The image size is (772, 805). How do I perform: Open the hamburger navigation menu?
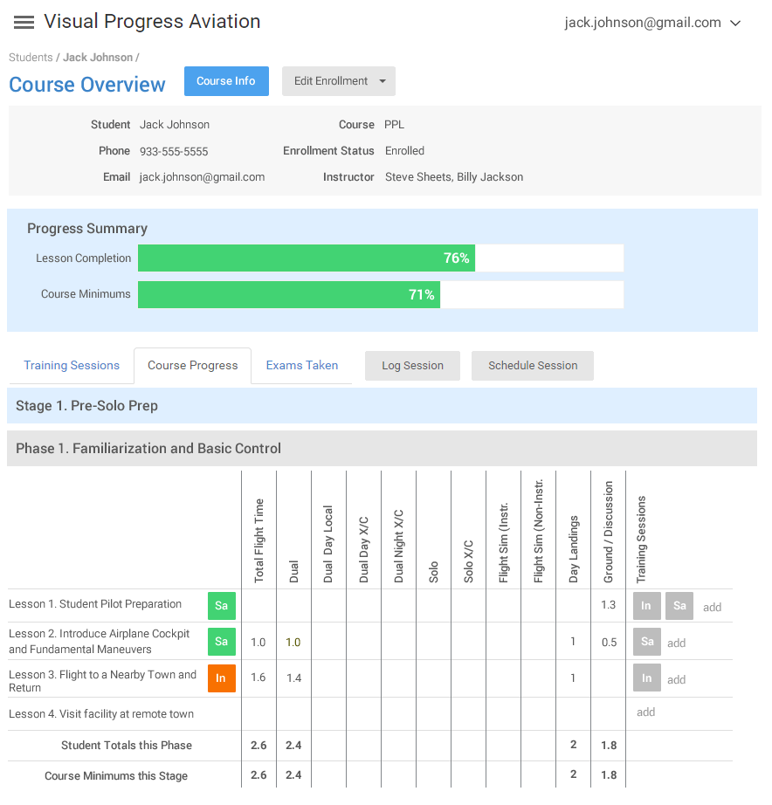coord(24,22)
